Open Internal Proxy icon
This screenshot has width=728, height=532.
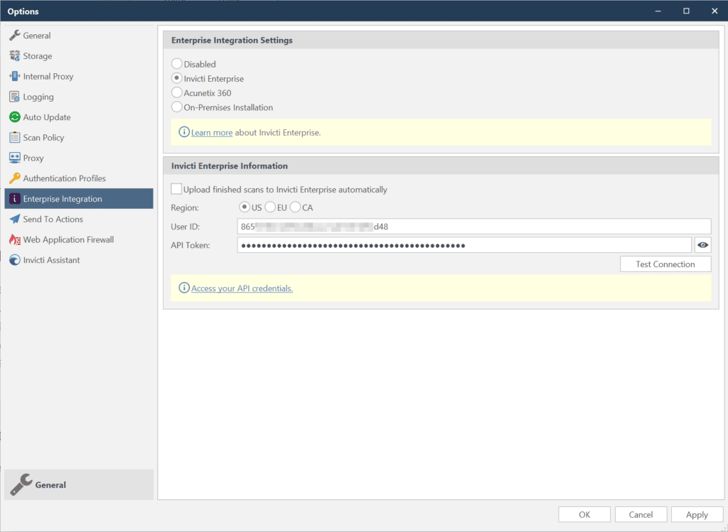pos(14,76)
